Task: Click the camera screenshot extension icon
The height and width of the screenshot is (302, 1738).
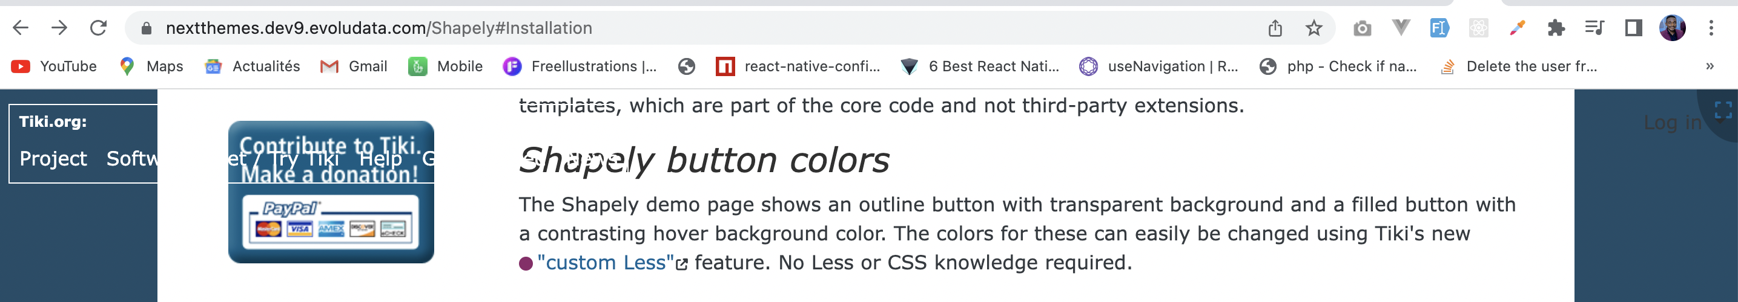Action: pos(1362,28)
